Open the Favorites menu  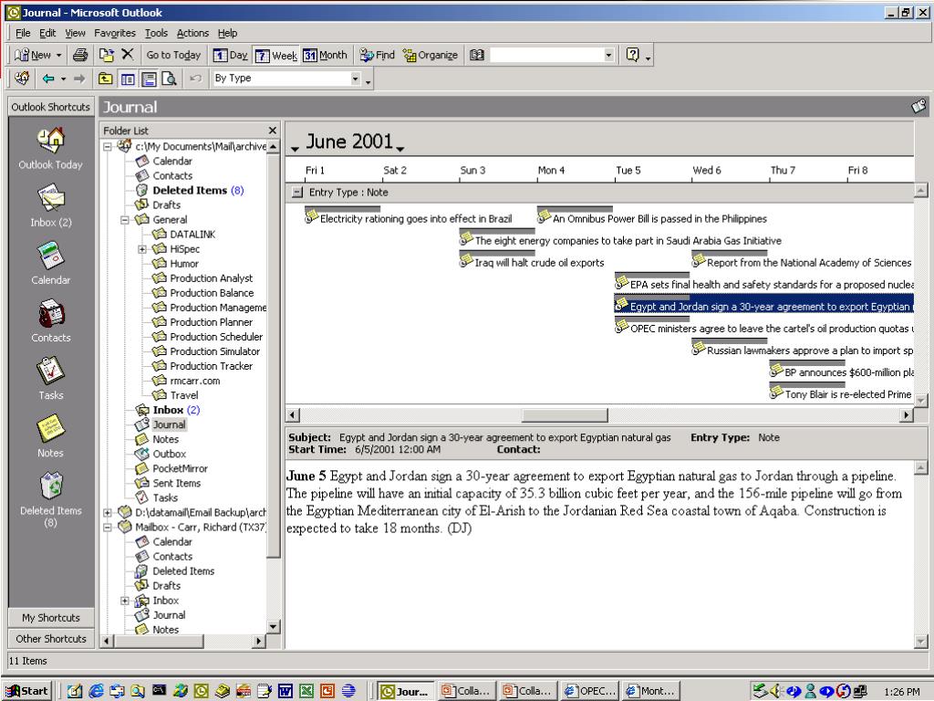(x=115, y=34)
